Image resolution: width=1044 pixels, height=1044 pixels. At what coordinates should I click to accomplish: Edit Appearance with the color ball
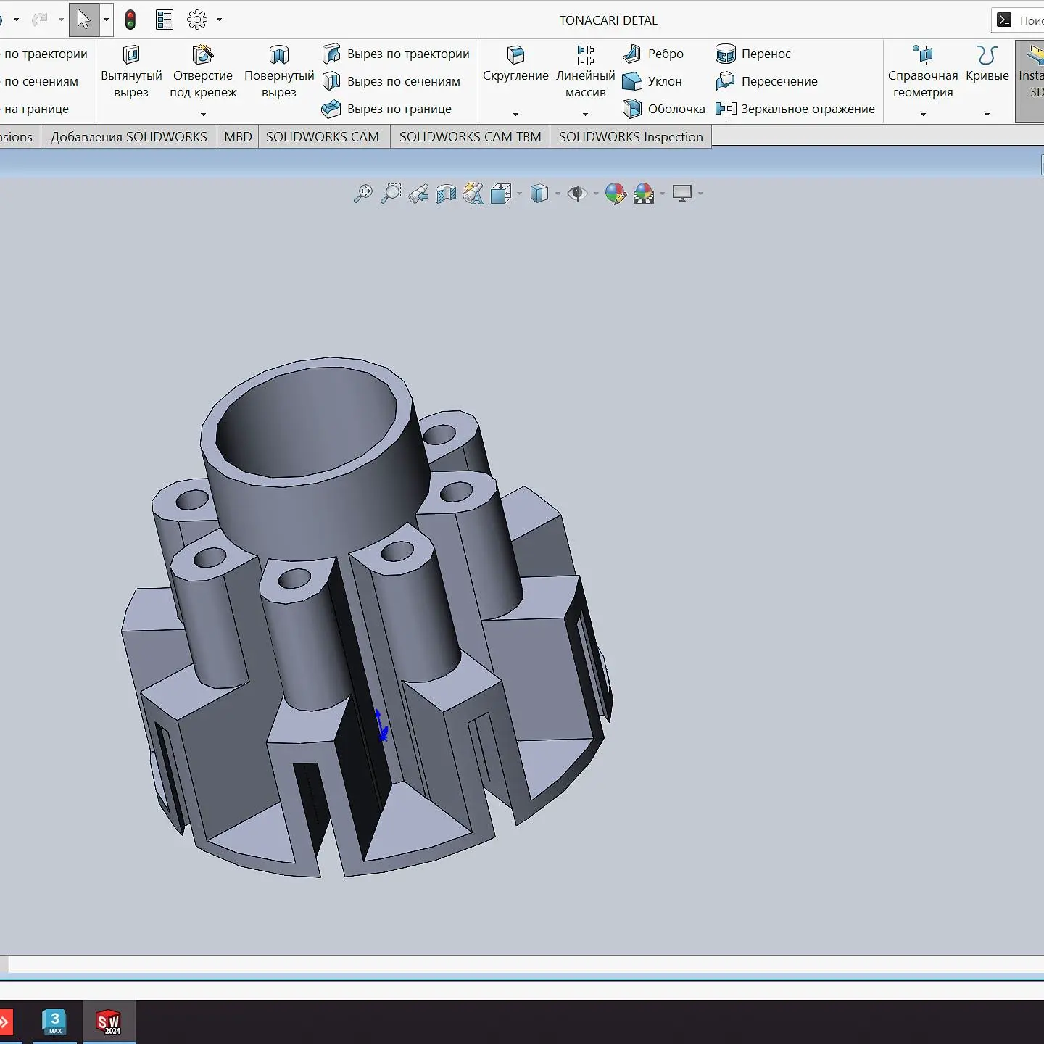click(616, 194)
